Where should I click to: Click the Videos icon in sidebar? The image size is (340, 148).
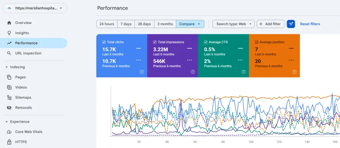(x=9, y=87)
